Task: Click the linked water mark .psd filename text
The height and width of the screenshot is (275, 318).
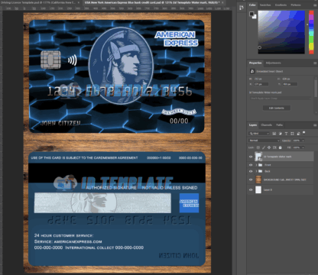Action: click(x=265, y=92)
